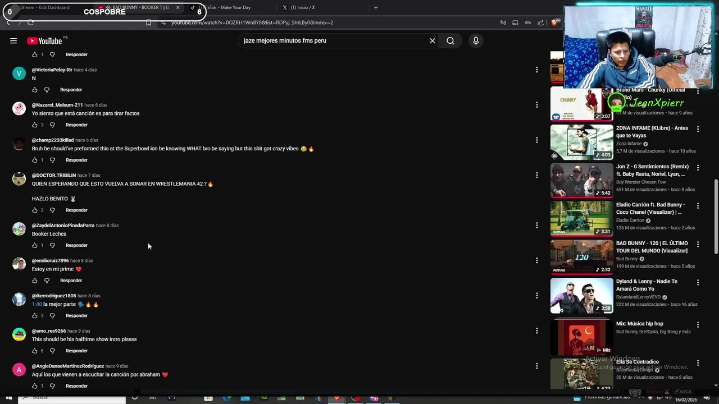
Task: Open the YouTube hamburger guide menu
Action: [x=13, y=40]
